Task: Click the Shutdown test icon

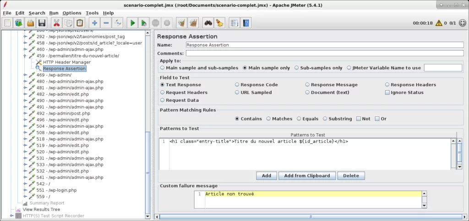Action: coord(167,23)
